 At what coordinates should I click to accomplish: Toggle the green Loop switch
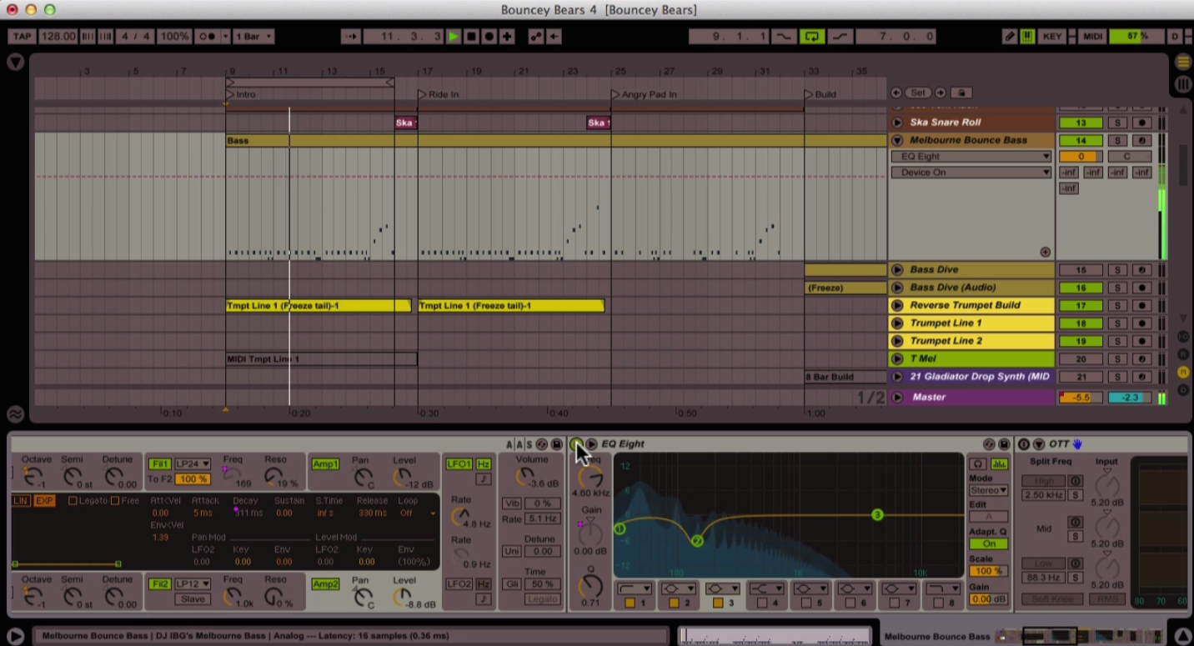810,37
